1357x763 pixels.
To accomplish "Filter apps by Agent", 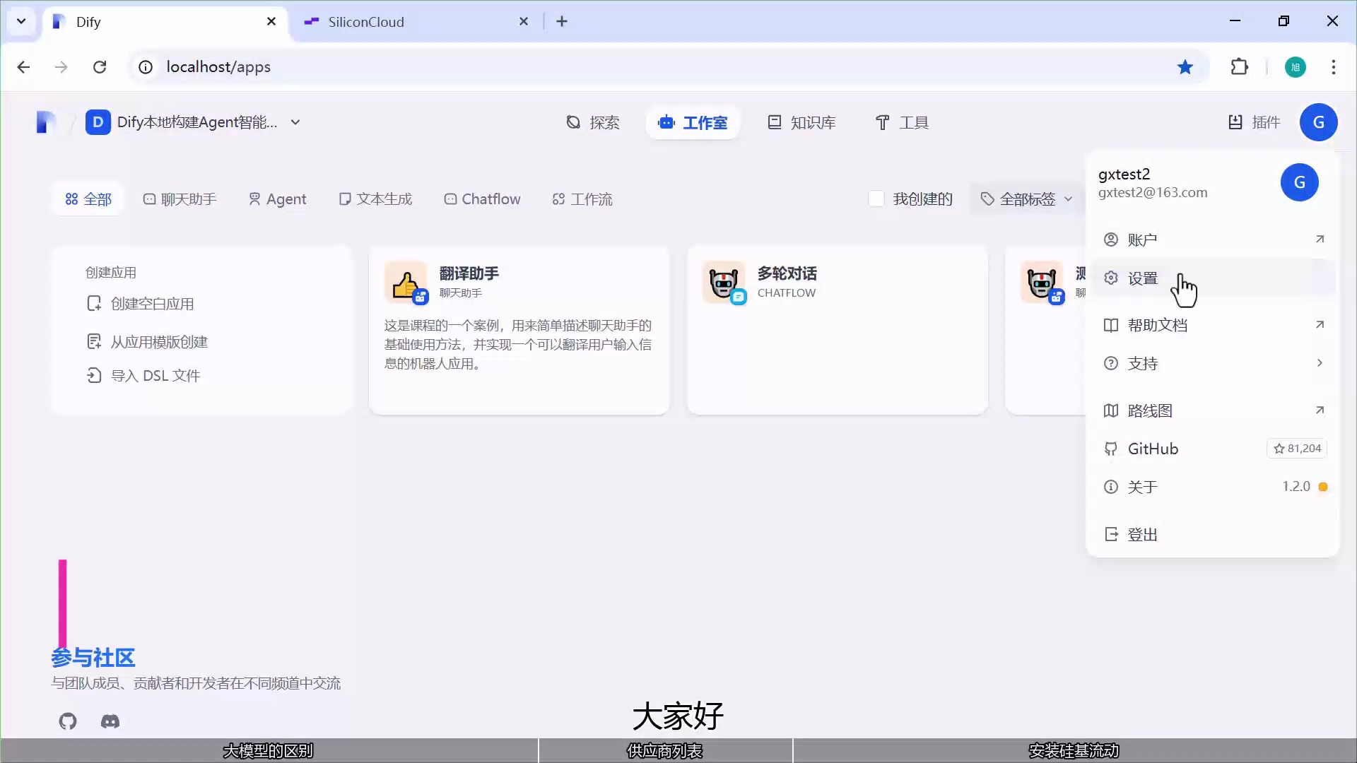I will (x=277, y=199).
